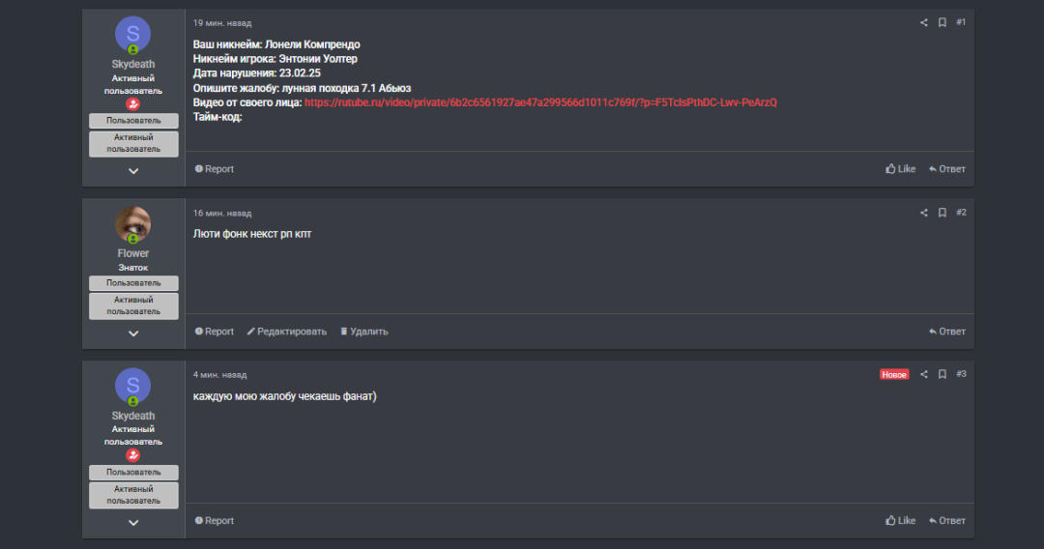The height and width of the screenshot is (549, 1044).
Task: Expand Skydeath's user info in post #3
Action: [133, 522]
